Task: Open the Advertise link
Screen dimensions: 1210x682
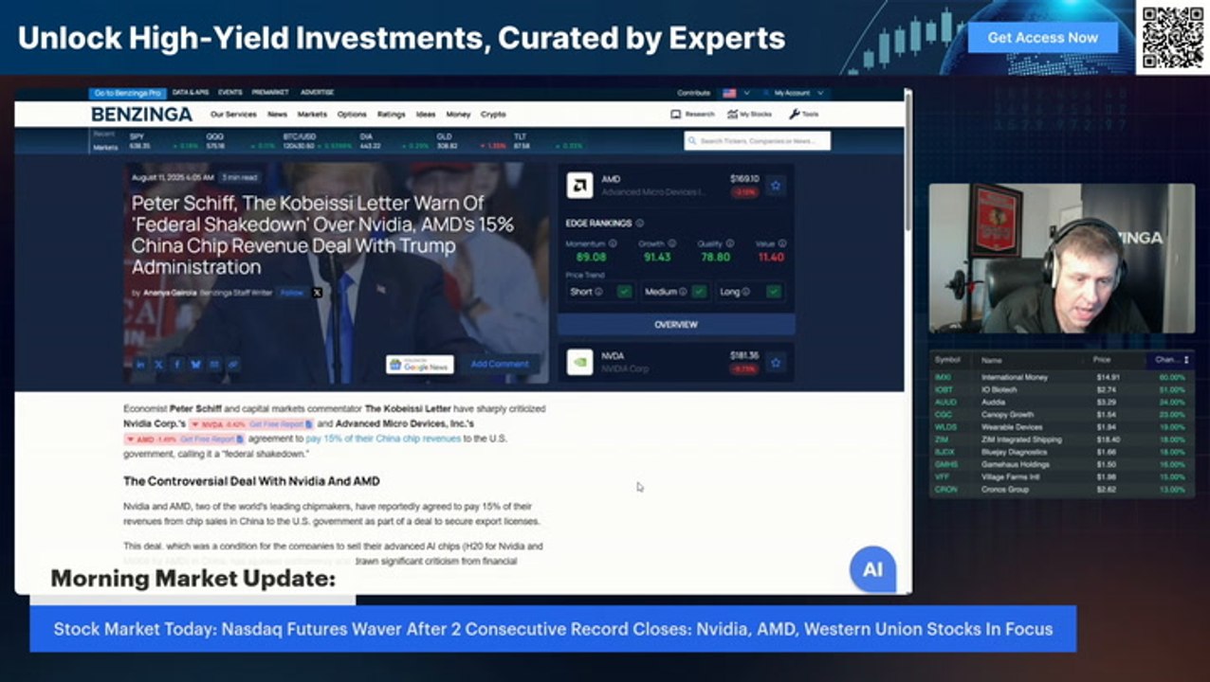Action: point(318,93)
